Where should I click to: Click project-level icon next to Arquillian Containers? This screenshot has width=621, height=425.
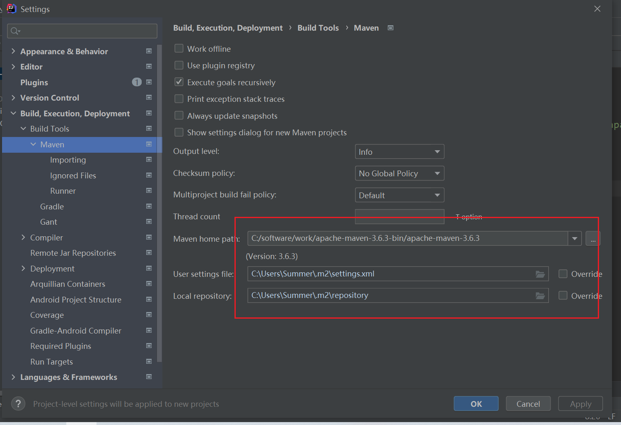pyautogui.click(x=149, y=283)
